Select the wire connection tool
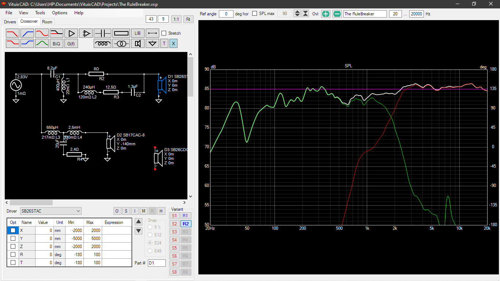The height and width of the screenshot is (281, 500). click(x=152, y=33)
